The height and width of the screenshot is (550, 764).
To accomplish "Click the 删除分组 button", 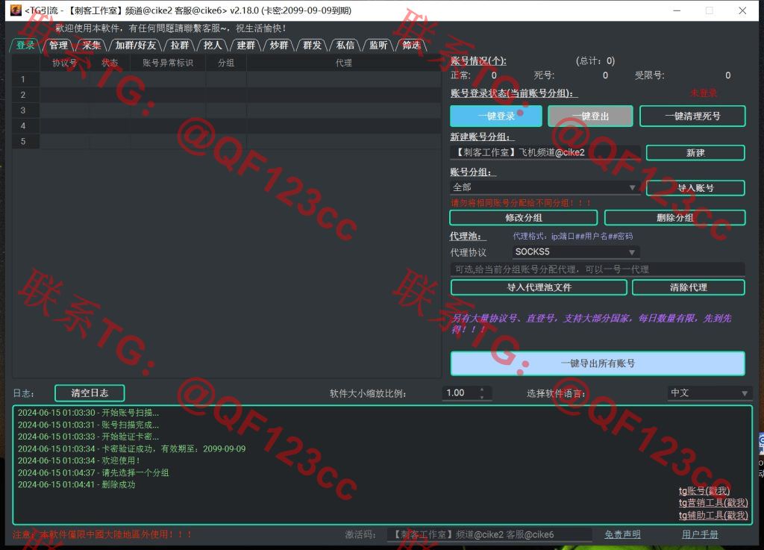I will click(674, 218).
